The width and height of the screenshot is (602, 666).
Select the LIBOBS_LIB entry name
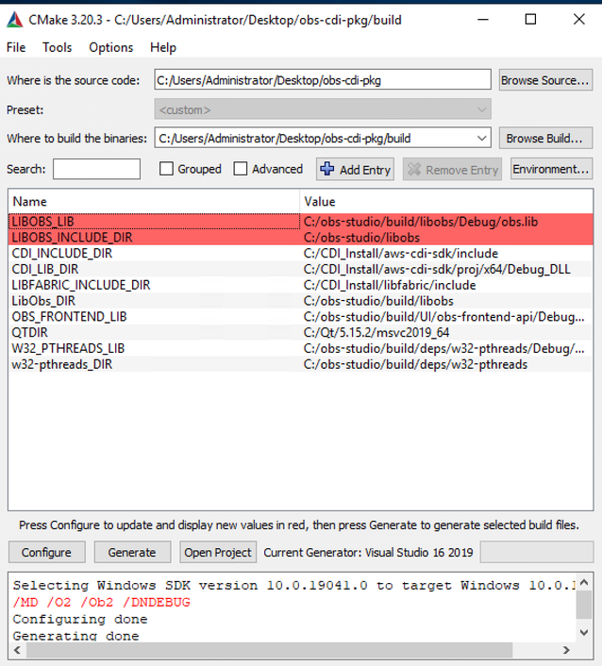pyautogui.click(x=42, y=222)
